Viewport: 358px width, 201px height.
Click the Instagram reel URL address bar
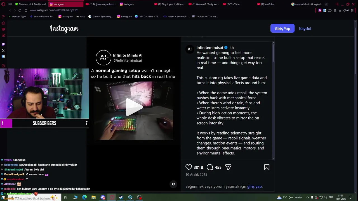pos(54,10)
